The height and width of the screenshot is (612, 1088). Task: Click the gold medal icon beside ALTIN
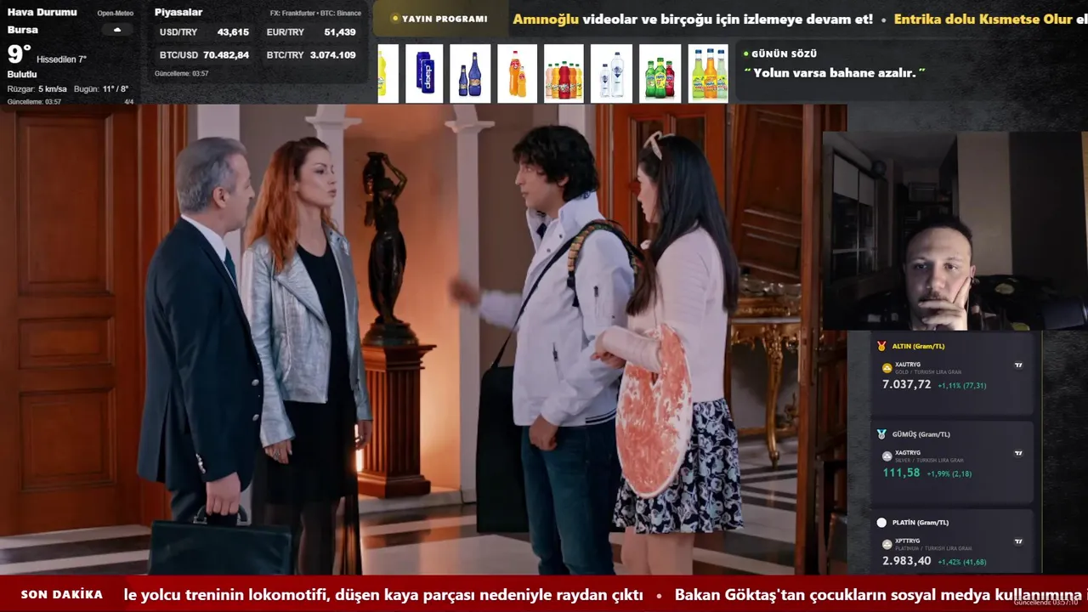881,346
